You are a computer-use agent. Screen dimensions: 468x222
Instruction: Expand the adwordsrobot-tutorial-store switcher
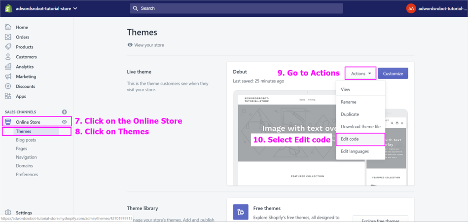click(x=46, y=8)
